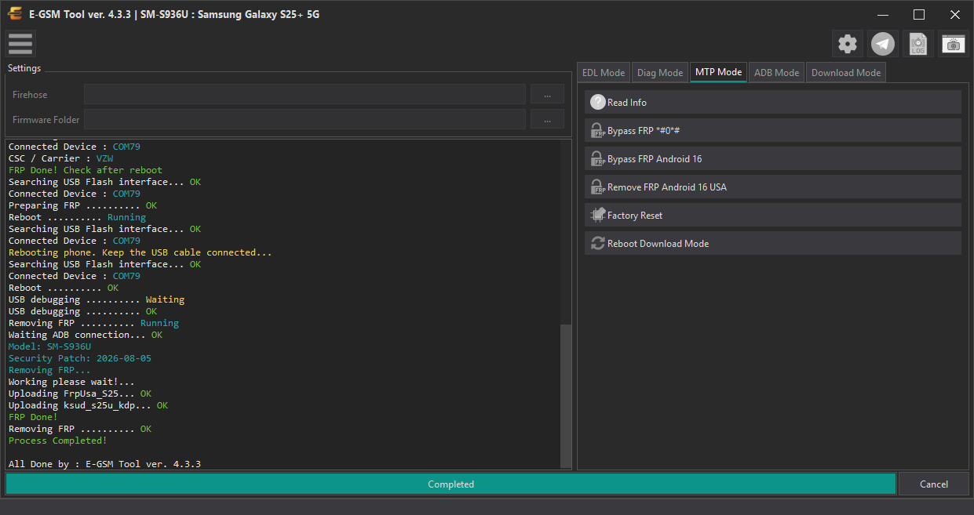Open the ADB Mode tab

pos(776,72)
